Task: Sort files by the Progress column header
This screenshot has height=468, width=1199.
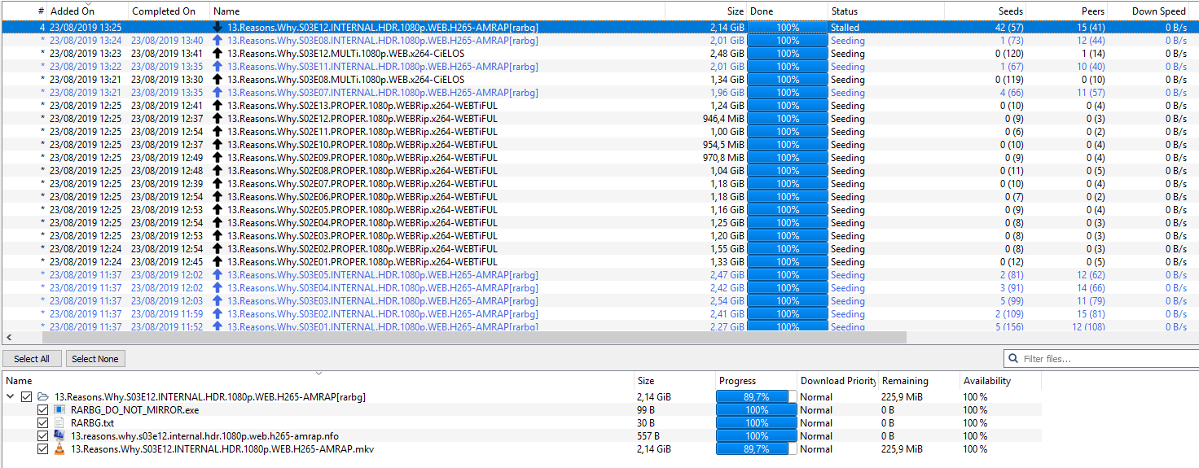Action: coord(756,381)
